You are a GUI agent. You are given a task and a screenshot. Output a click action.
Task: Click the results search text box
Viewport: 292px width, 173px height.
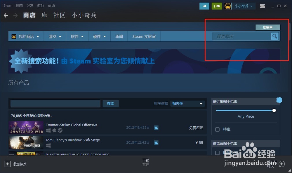point(55,103)
